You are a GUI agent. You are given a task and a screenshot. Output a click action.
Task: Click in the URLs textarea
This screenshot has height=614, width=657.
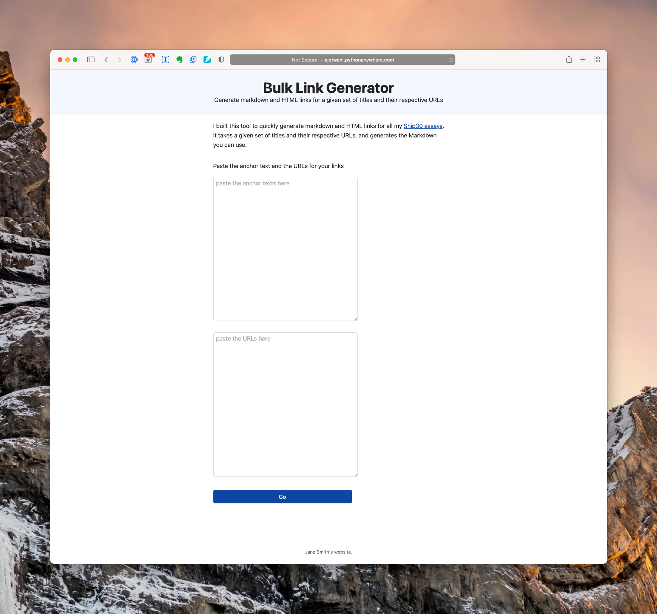pyautogui.click(x=285, y=404)
